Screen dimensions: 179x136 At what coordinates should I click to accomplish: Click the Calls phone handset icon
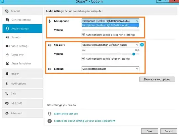(7, 94)
